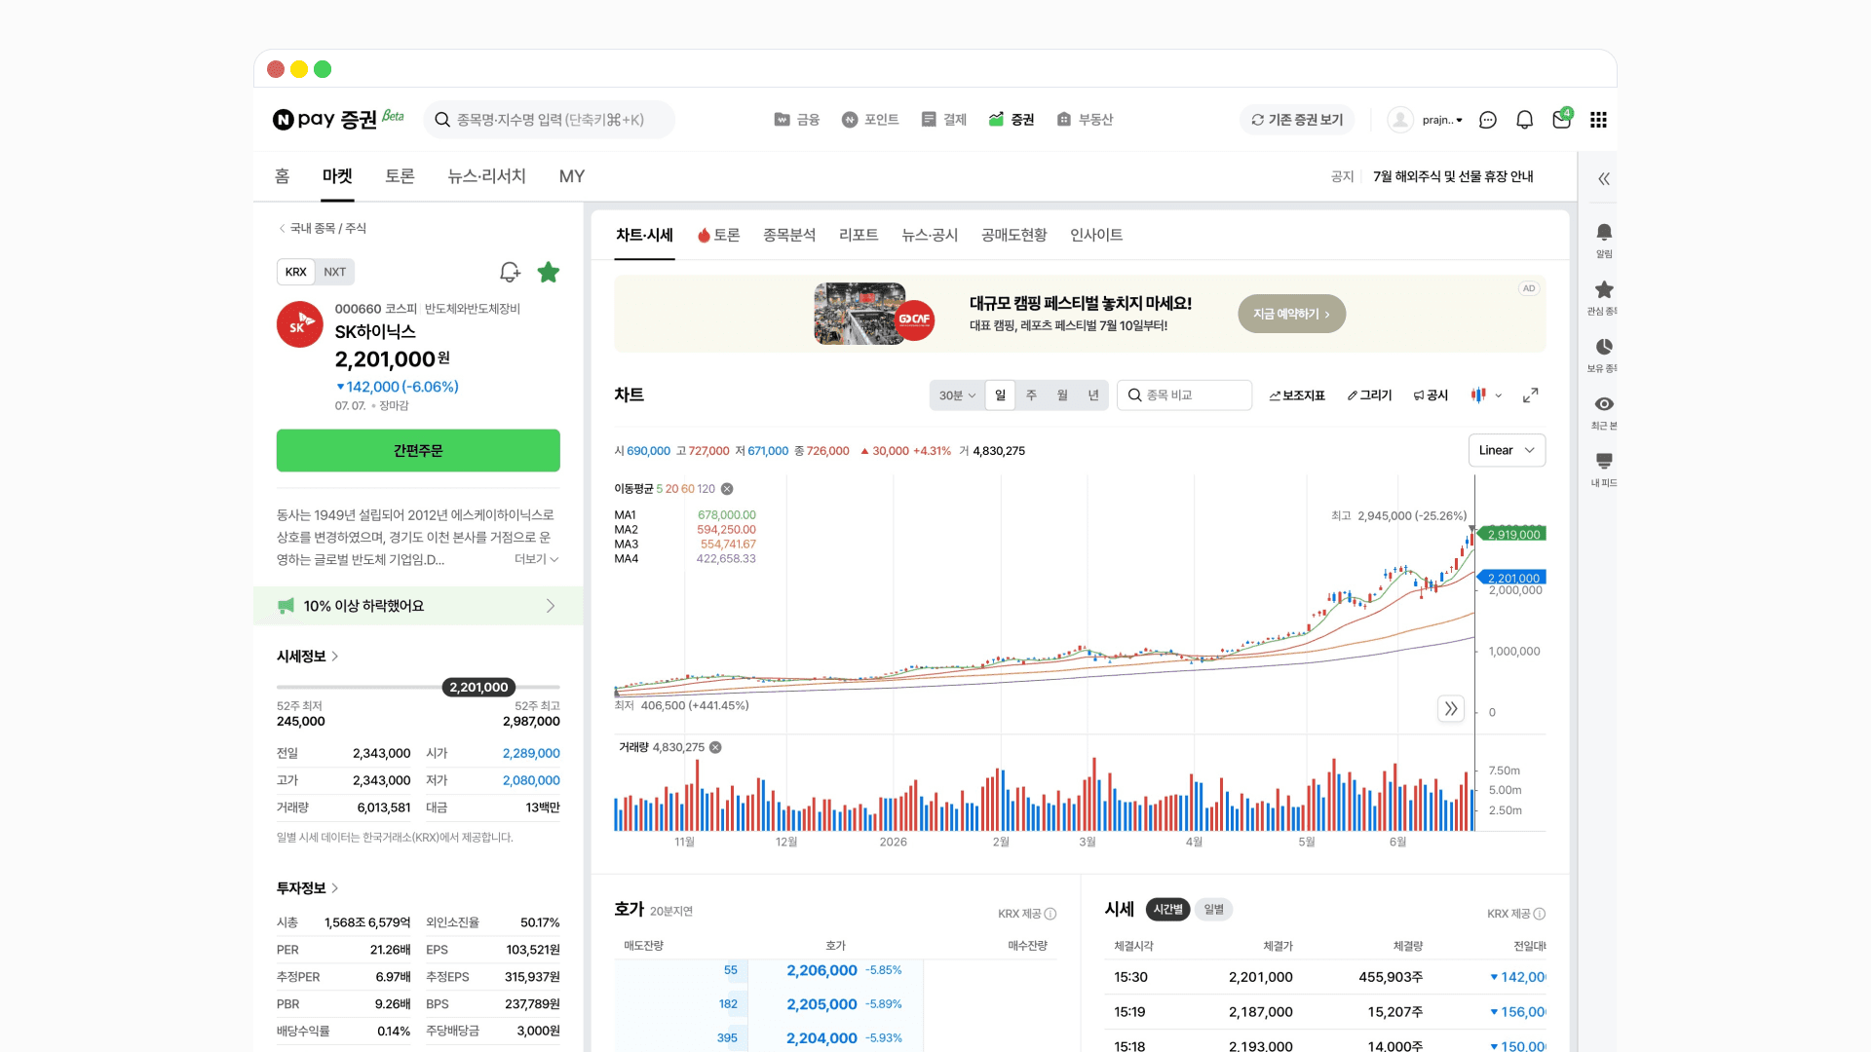Click the 종목 비교 search field
The image size is (1871, 1052).
click(1184, 394)
